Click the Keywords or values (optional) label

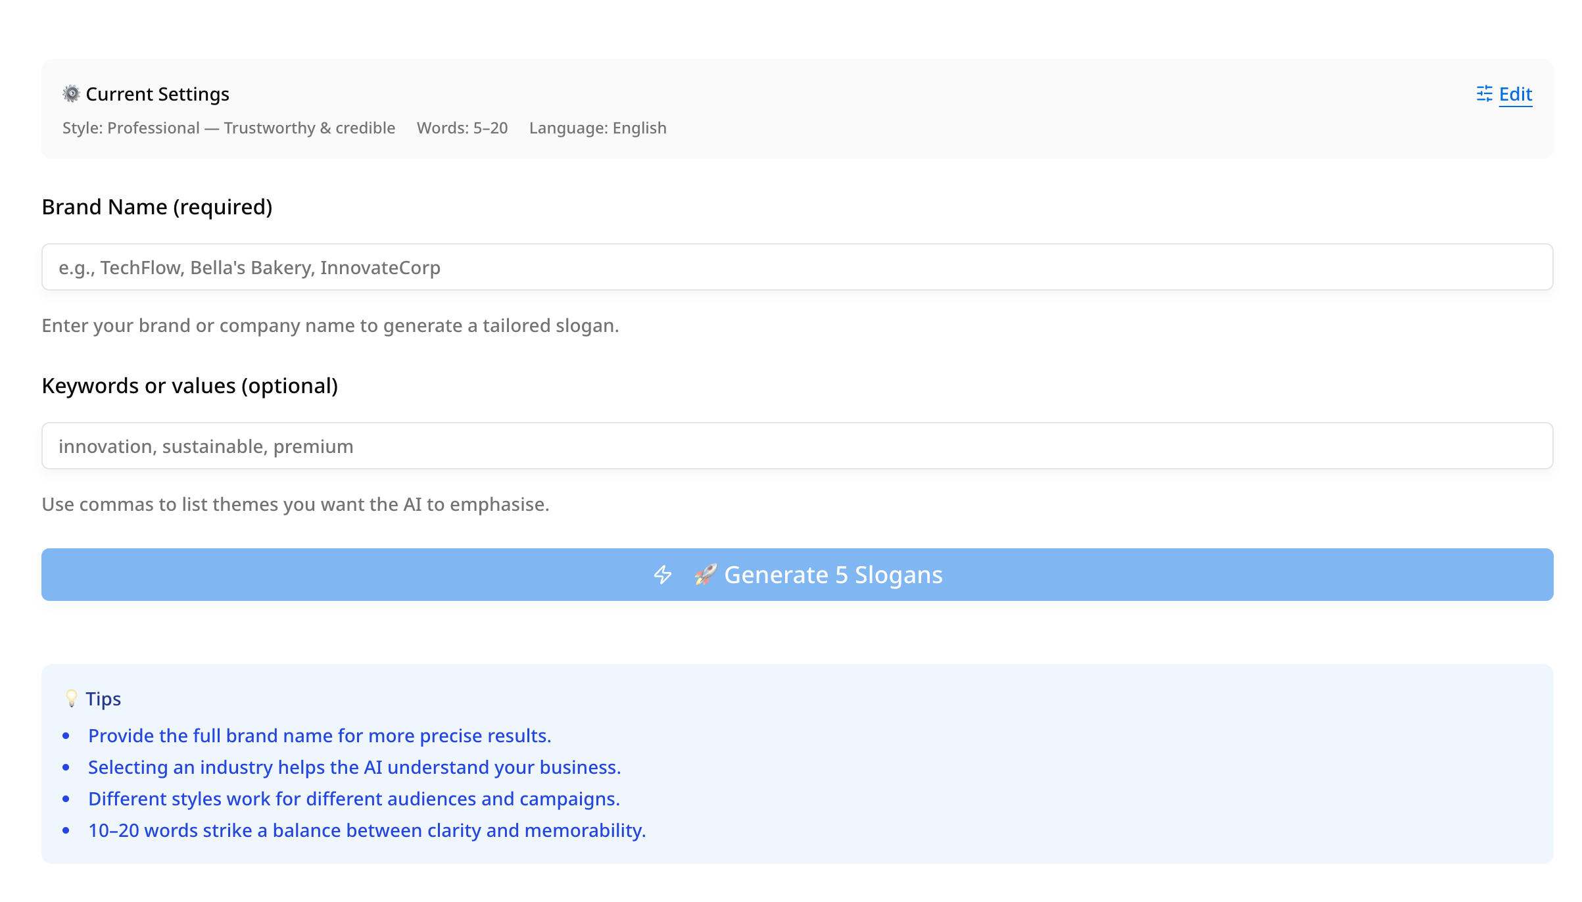click(190, 386)
